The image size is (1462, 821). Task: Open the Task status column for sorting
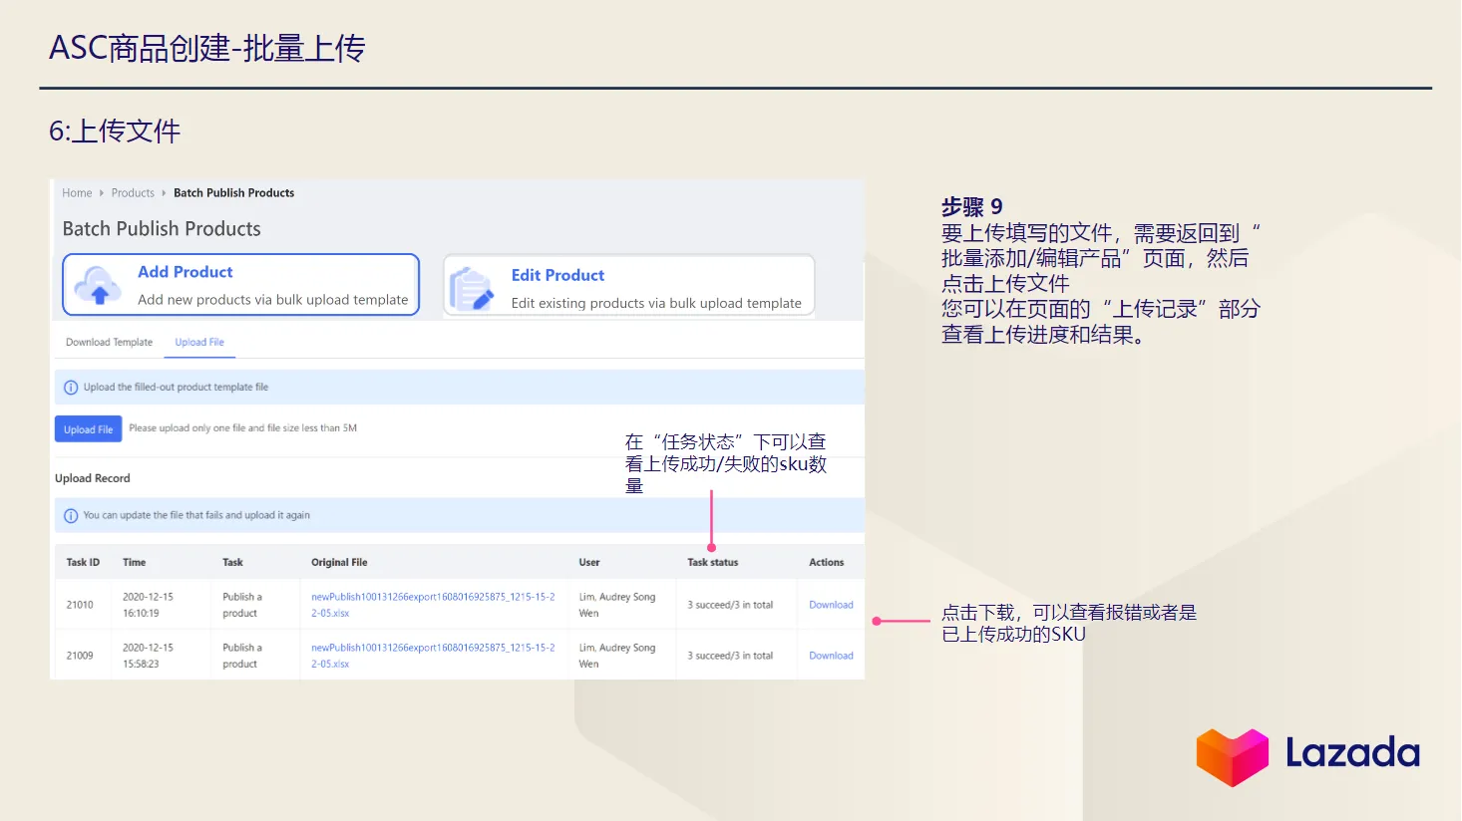(x=712, y=561)
